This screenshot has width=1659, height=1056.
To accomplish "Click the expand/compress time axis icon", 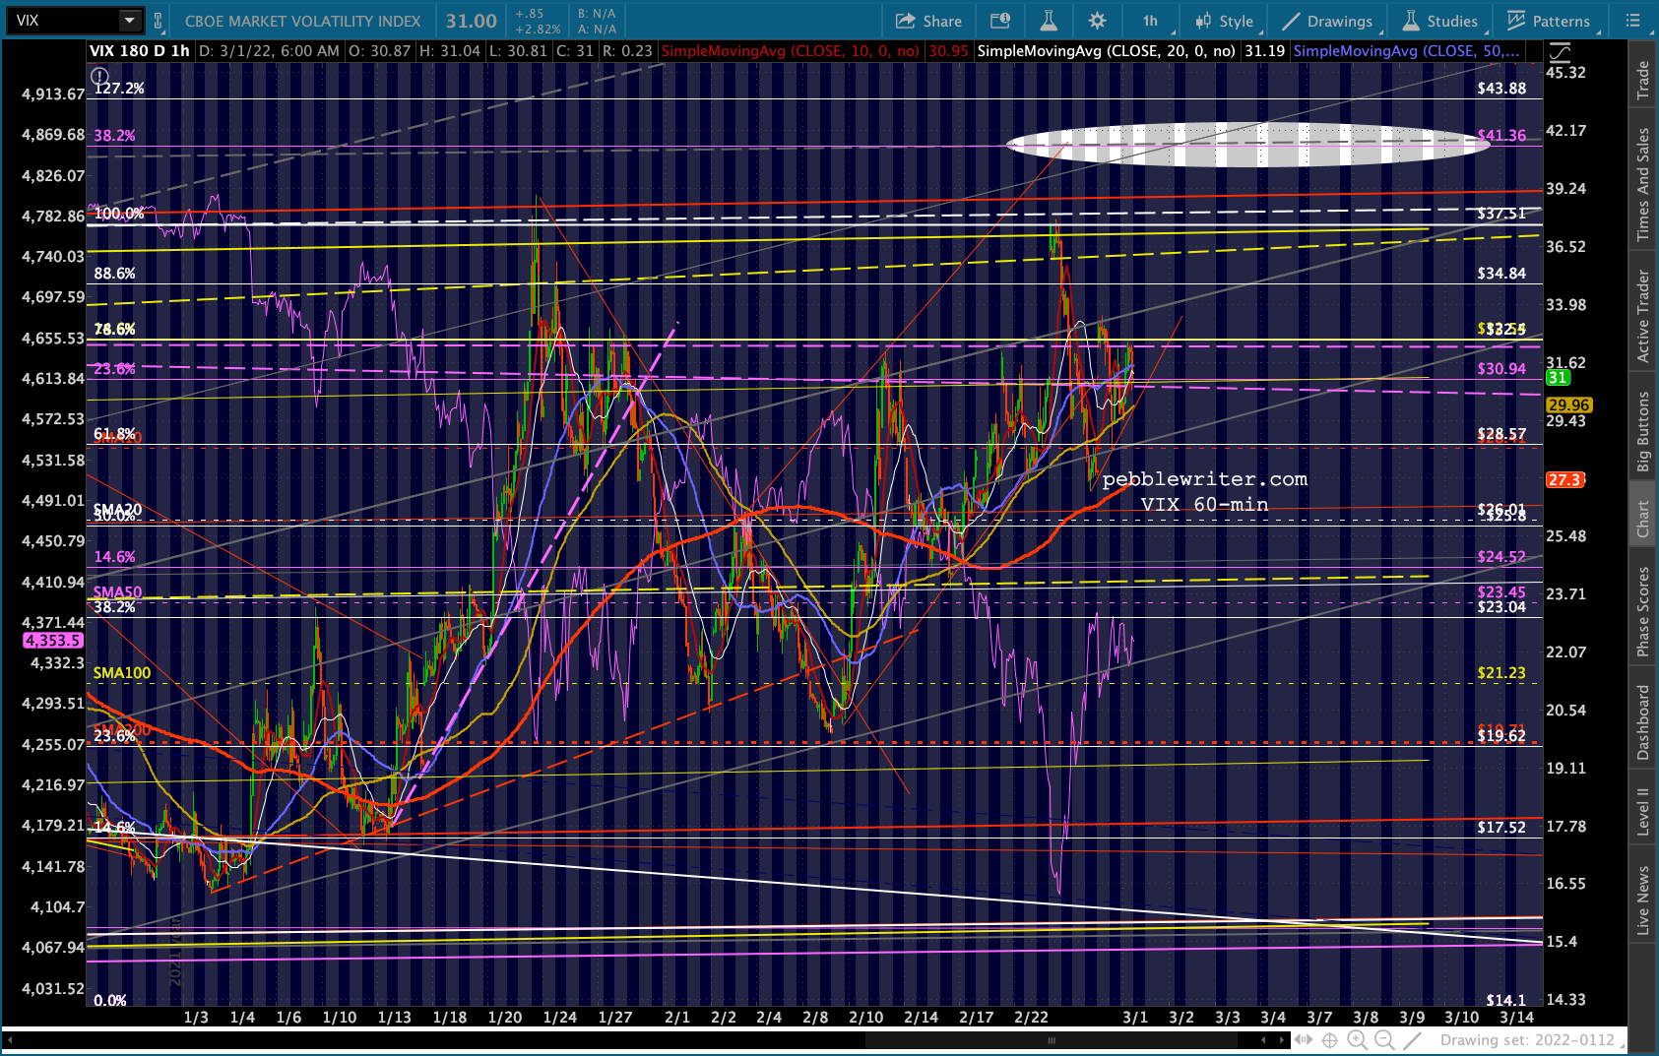I will [x=1305, y=1040].
